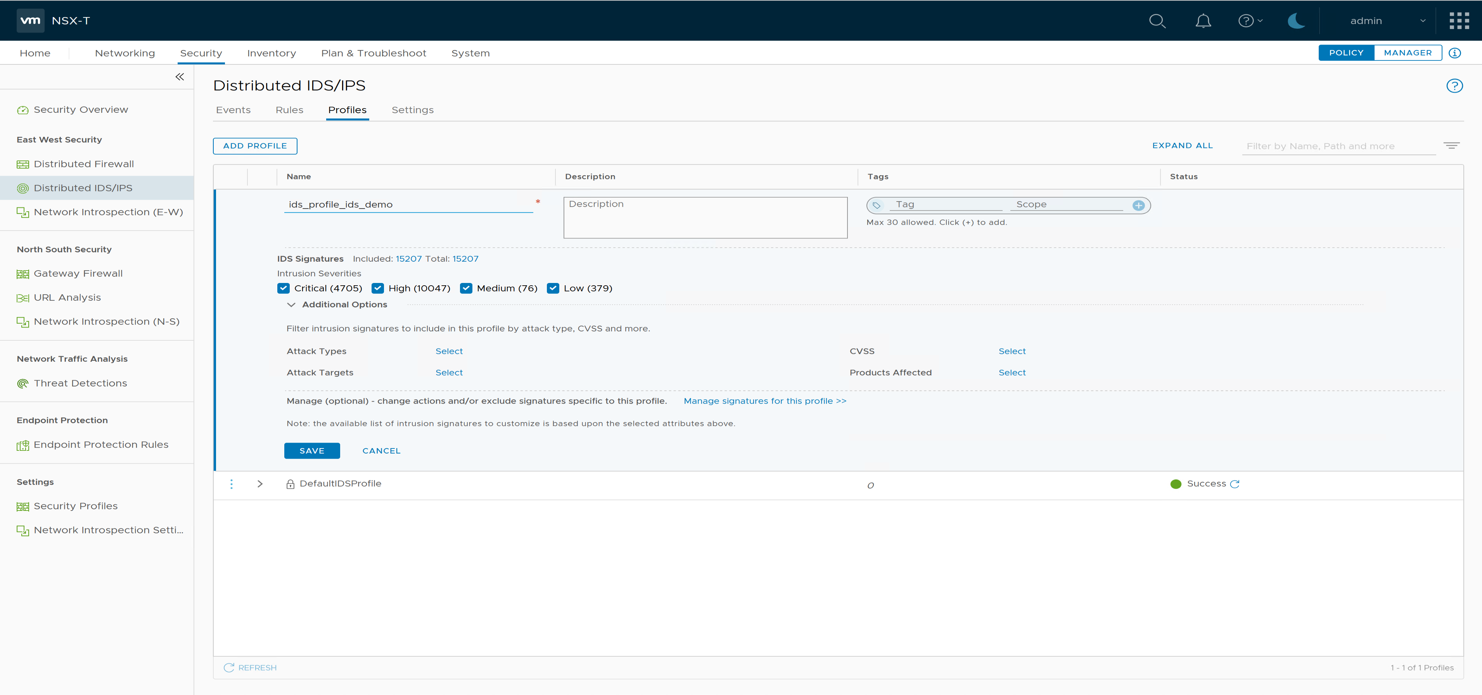Select Products Affected filter
This screenshot has width=1482, height=695.
coord(1012,373)
